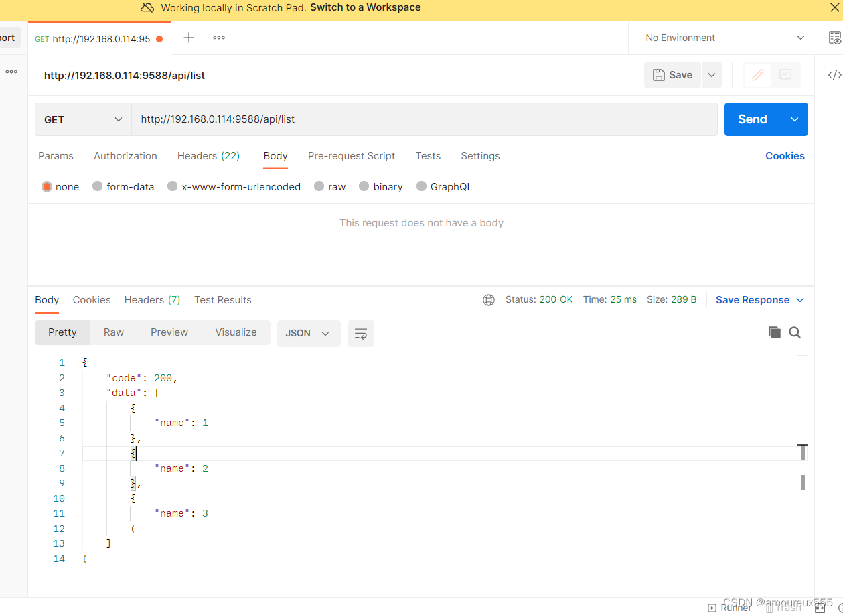This screenshot has height=613, width=843.
Task: Open the code snippet generator panel
Action: [834, 75]
